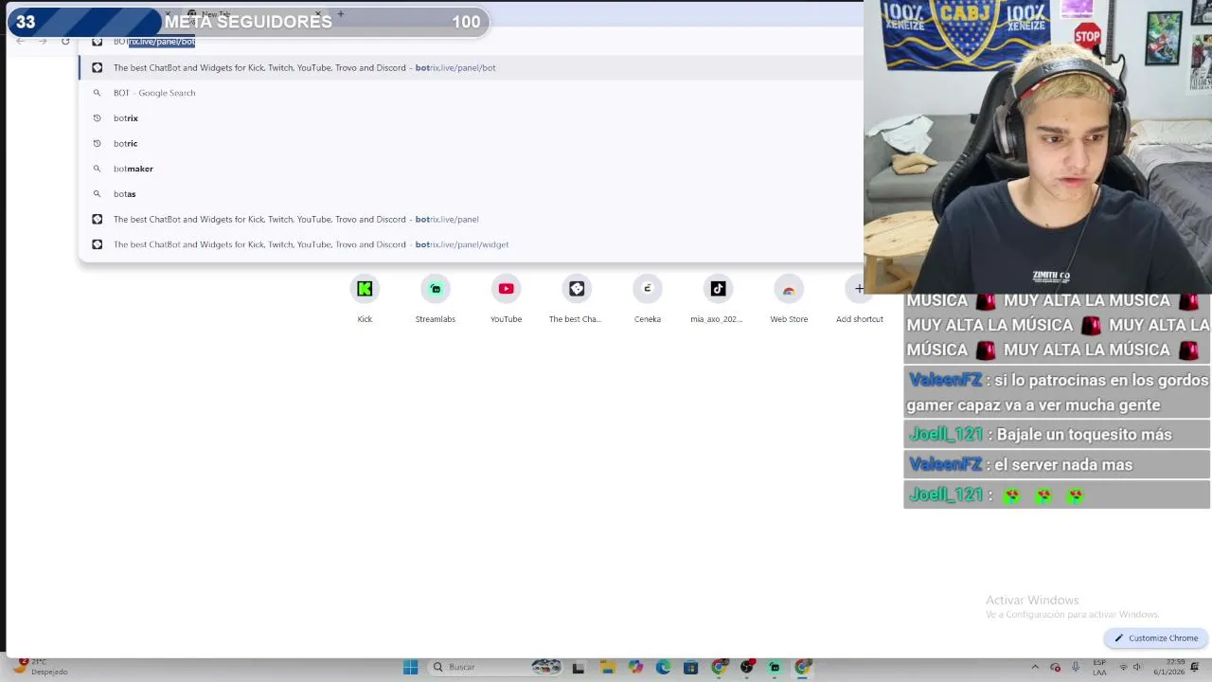
Task: Open the Windows Start menu
Action: click(411, 667)
